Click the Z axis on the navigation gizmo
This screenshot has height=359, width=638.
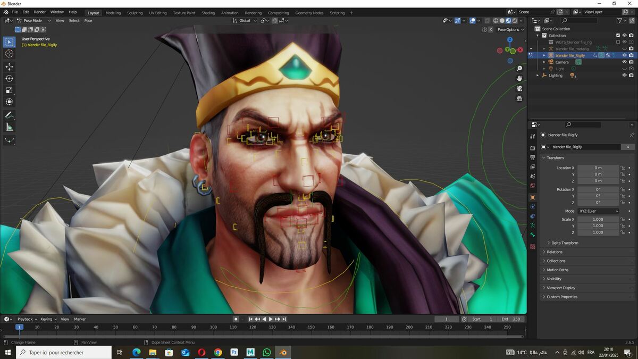point(510,39)
